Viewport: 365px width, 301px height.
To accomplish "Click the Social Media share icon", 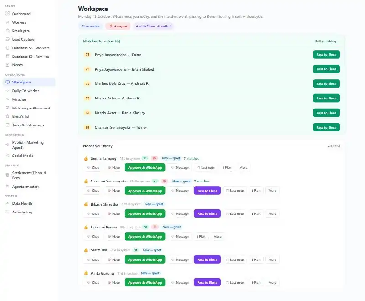I will tap(8, 156).
